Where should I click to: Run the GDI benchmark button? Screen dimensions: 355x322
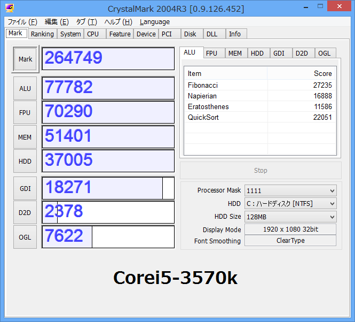pos(25,188)
